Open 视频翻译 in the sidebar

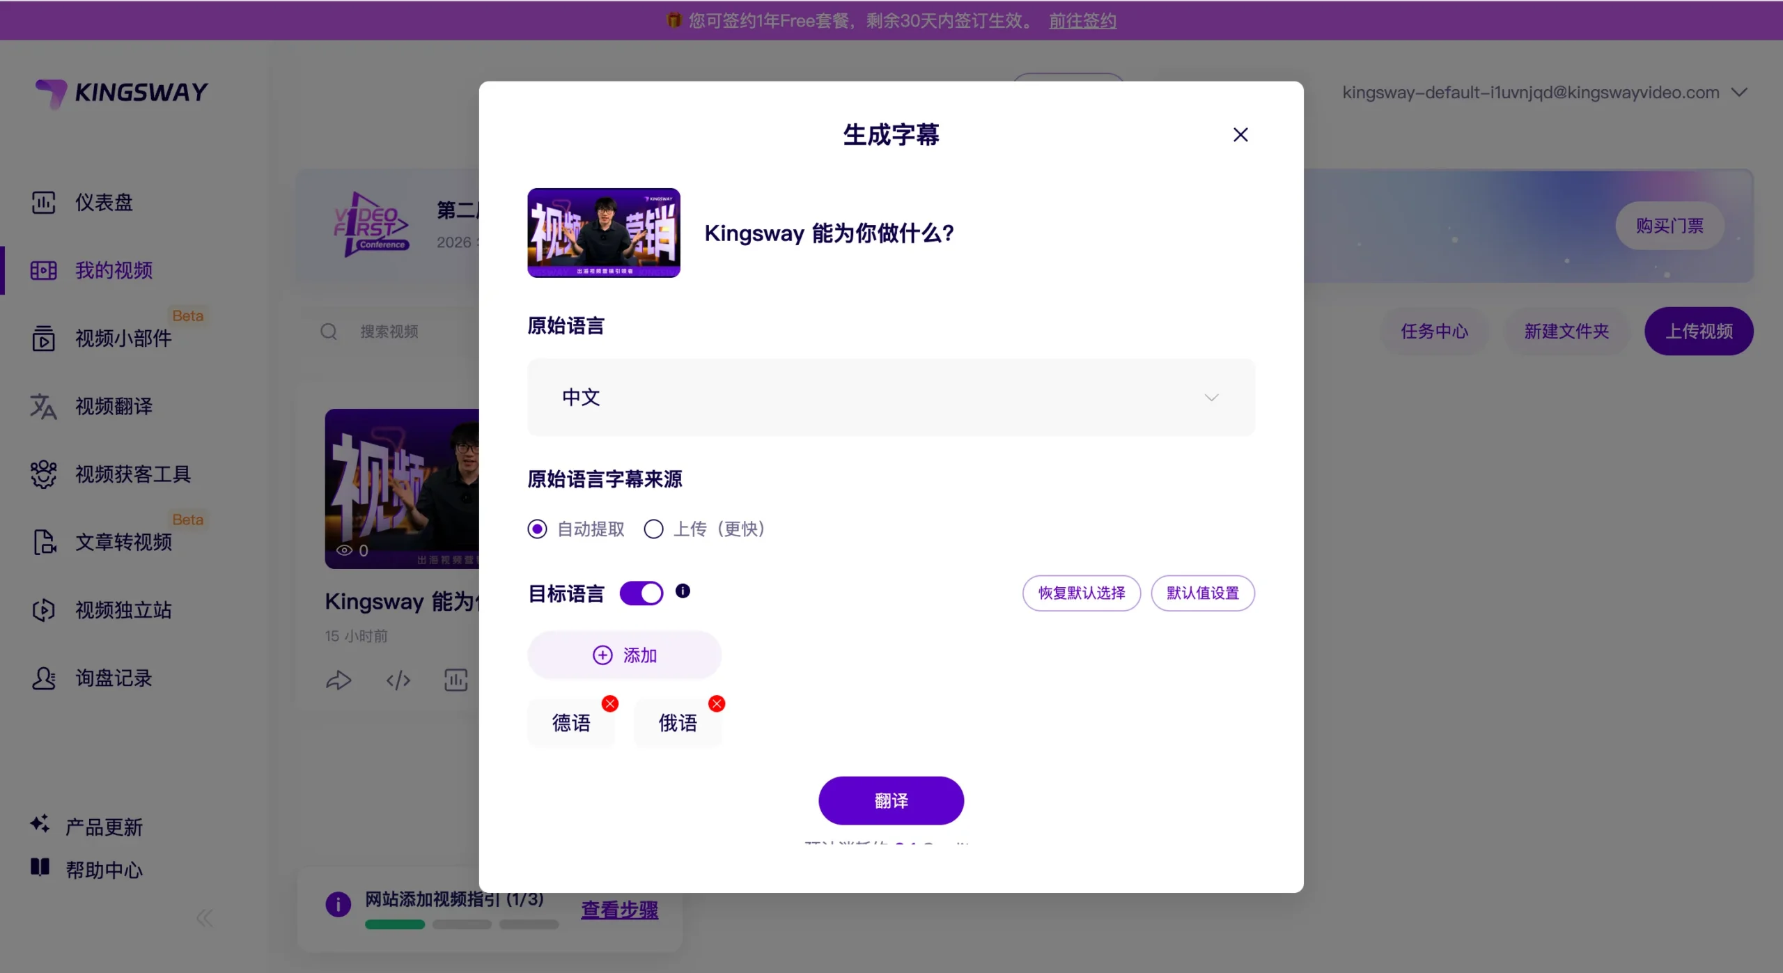click(x=114, y=406)
